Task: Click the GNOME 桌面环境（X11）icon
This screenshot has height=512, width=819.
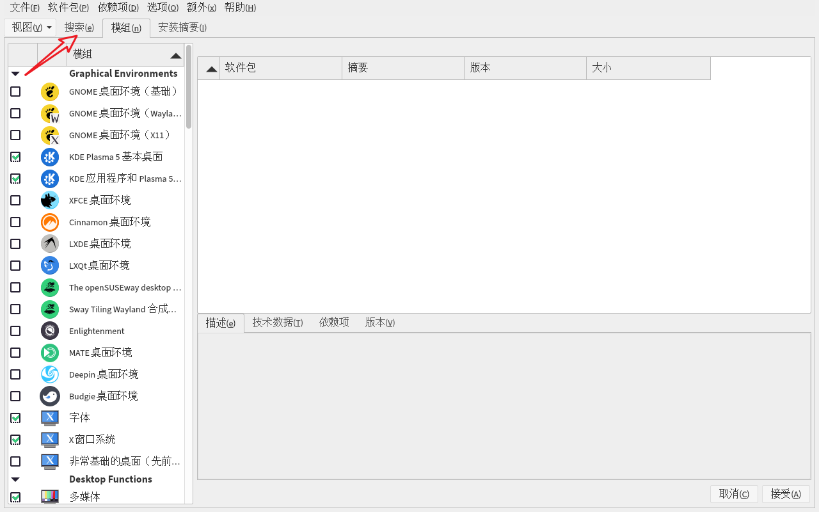Action: point(50,135)
